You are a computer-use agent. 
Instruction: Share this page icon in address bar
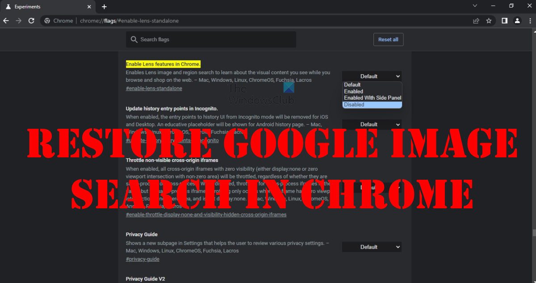[x=476, y=21]
